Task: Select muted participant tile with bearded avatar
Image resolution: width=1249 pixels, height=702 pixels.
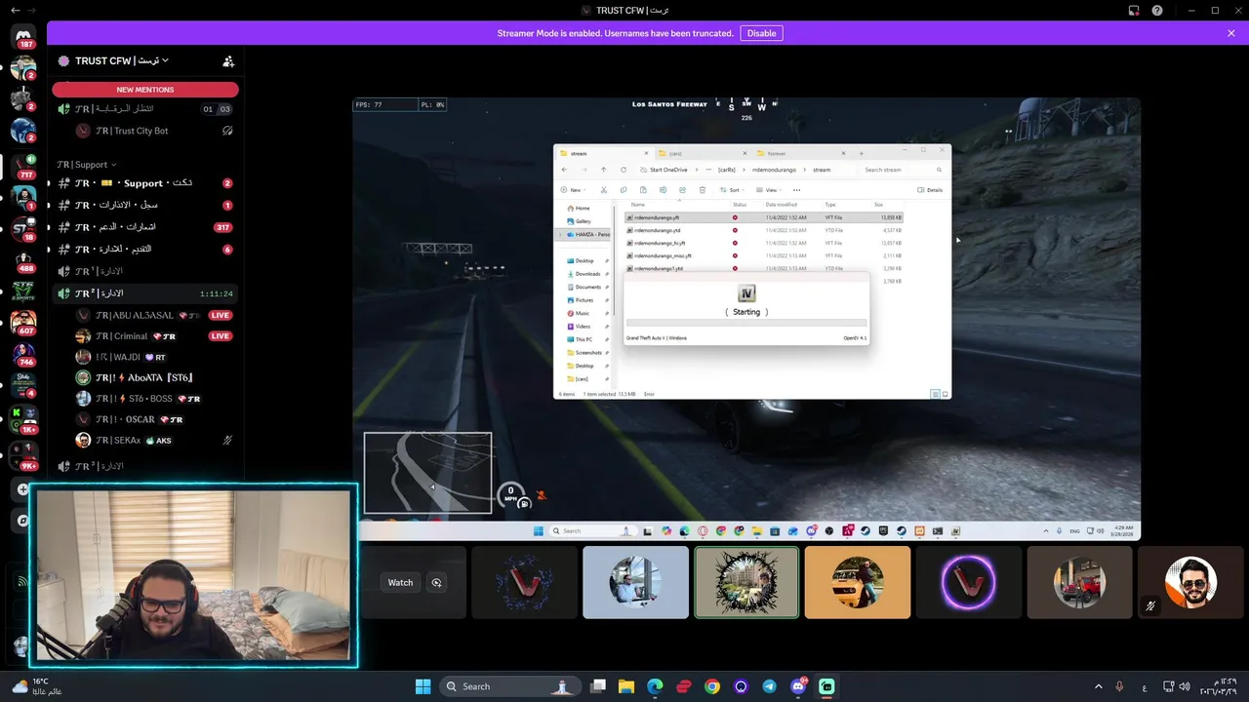Action: (1190, 582)
